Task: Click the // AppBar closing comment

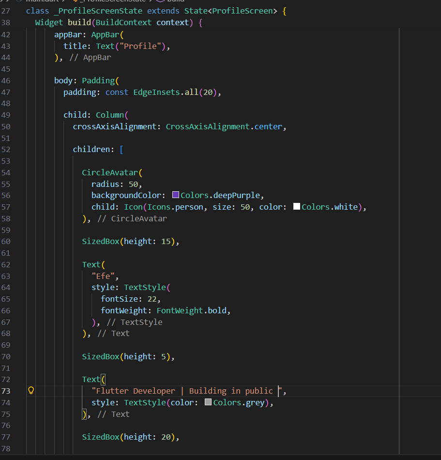Action: point(91,58)
